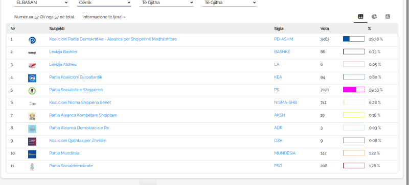Click the Subjekti column header

[57, 29]
